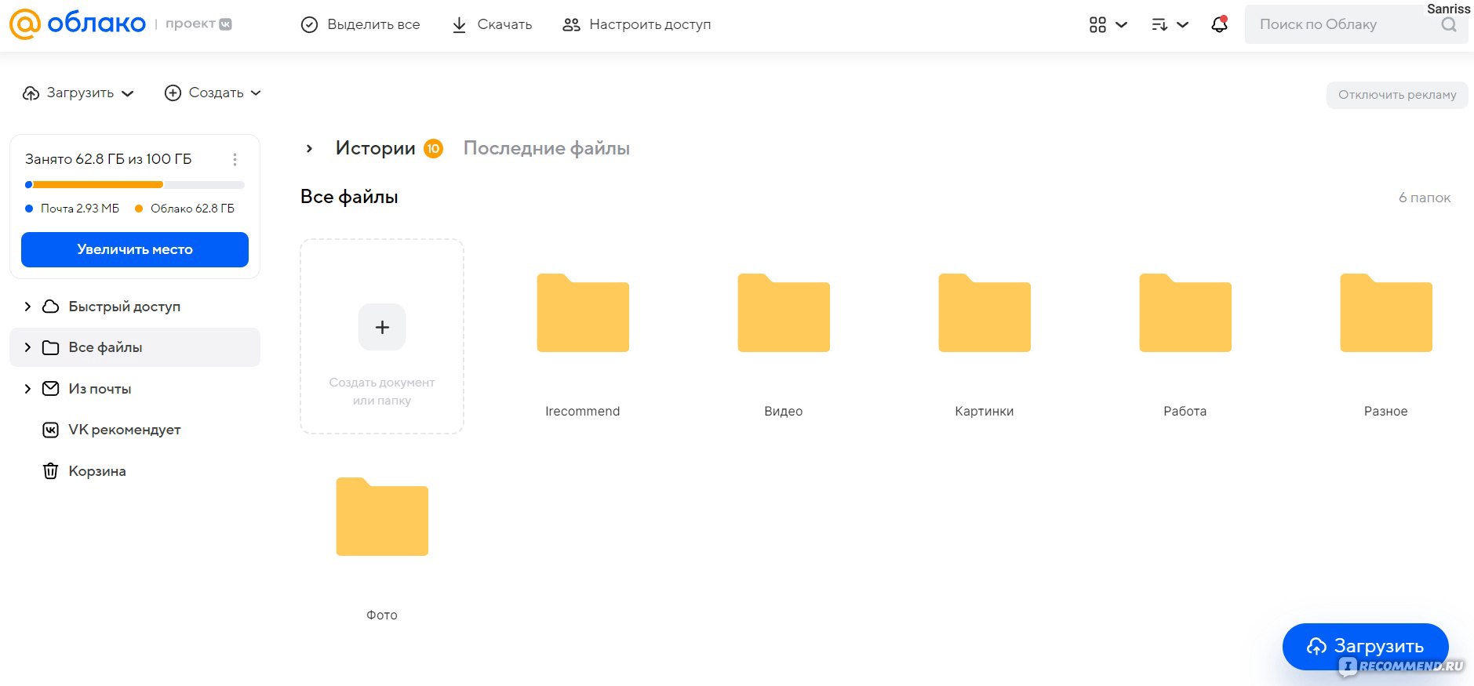Image resolution: width=1474 pixels, height=686 pixels.
Task: Click Отключить рекламу button
Action: pyautogui.click(x=1397, y=95)
